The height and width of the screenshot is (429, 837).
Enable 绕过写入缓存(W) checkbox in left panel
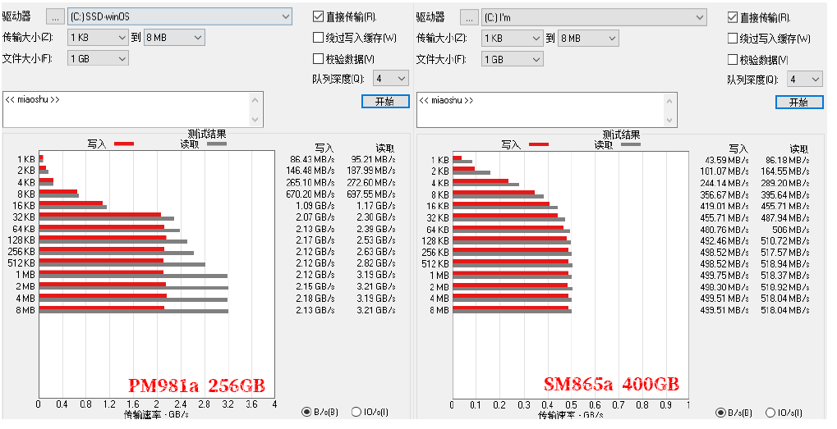pos(318,37)
